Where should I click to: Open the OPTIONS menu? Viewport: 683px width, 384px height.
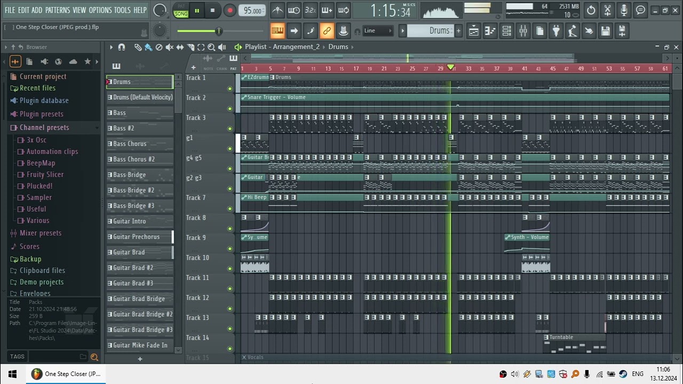click(x=100, y=10)
